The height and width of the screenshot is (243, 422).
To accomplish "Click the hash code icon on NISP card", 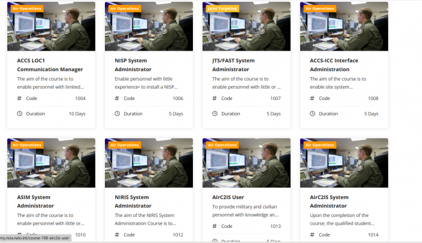I will [117, 98].
